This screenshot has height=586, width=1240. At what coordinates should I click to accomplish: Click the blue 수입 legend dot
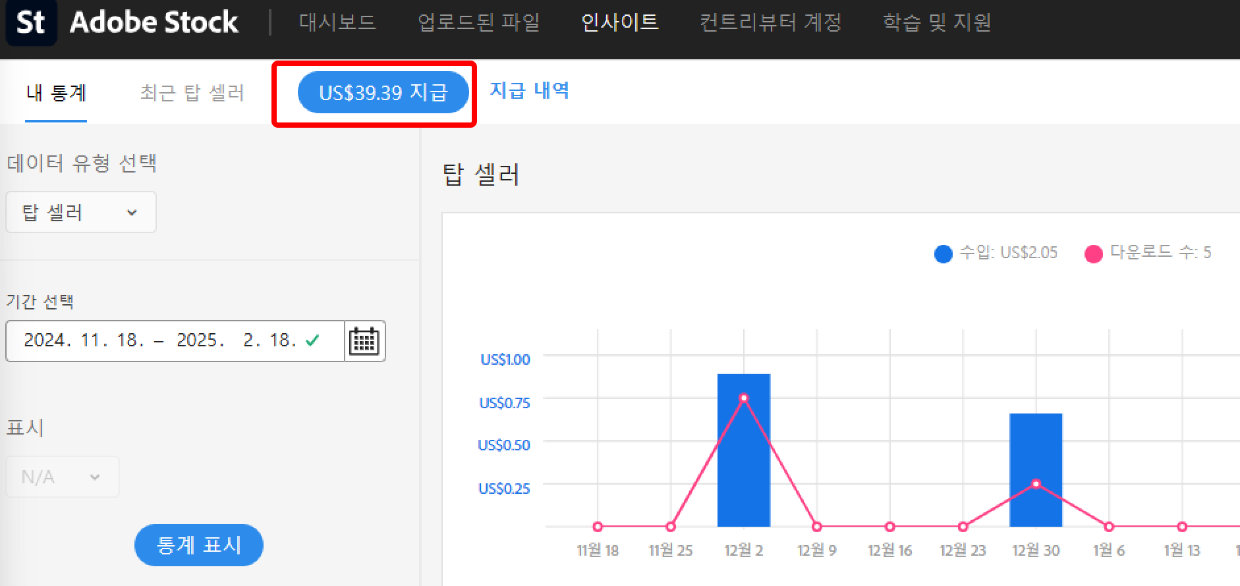(x=943, y=253)
